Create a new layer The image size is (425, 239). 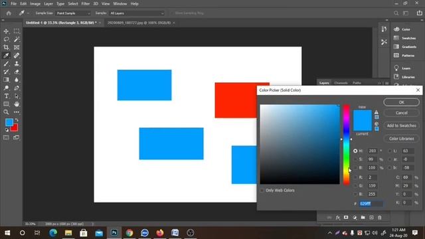pyautogui.click(x=371, y=217)
